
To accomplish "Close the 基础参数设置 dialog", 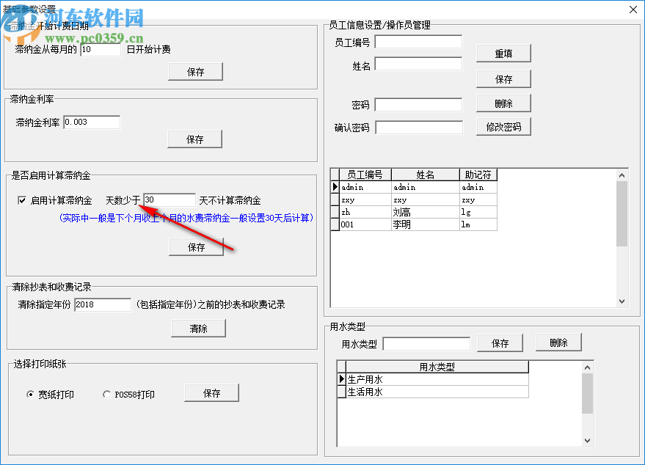I will coord(633,10).
